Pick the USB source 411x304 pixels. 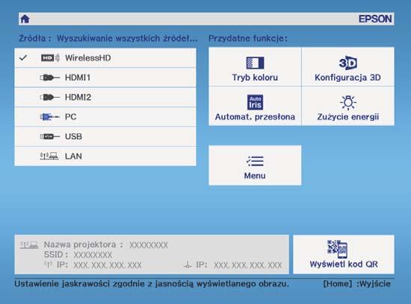tap(105, 136)
